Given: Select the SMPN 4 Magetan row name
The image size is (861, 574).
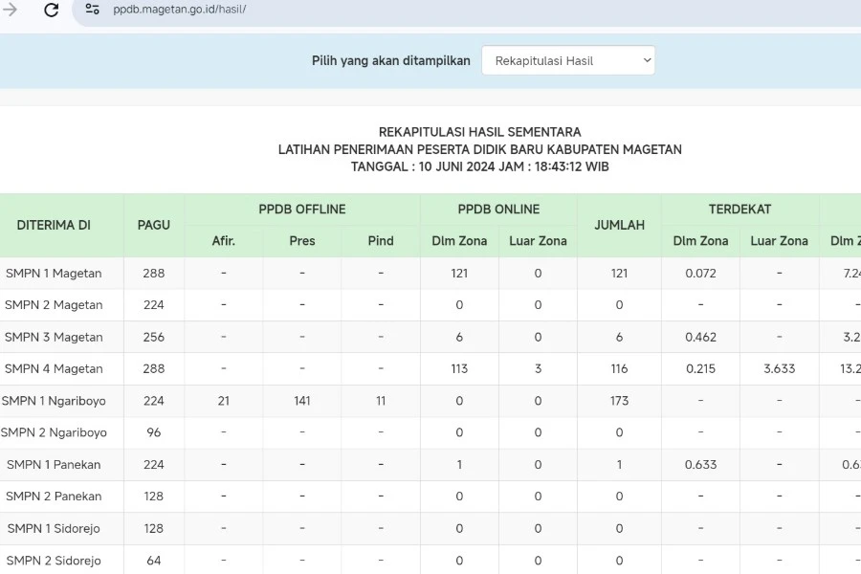Looking at the screenshot, I should pos(54,368).
